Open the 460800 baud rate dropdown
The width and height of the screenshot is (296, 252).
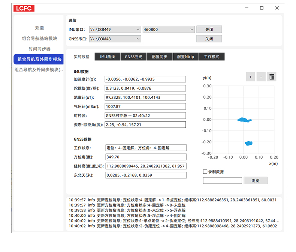pyautogui.click(x=169, y=29)
